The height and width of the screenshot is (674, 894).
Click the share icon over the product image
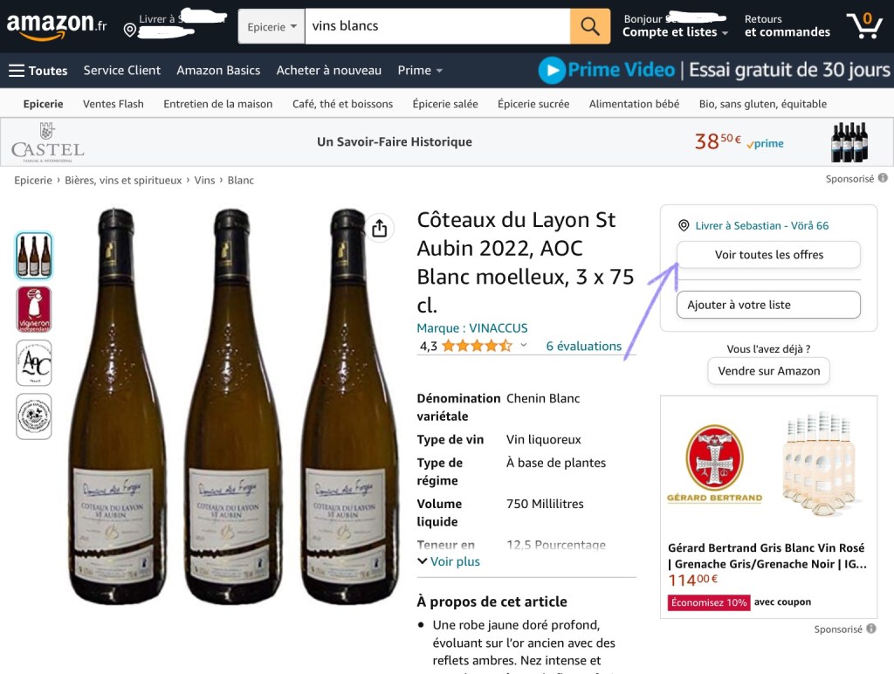pos(379,229)
